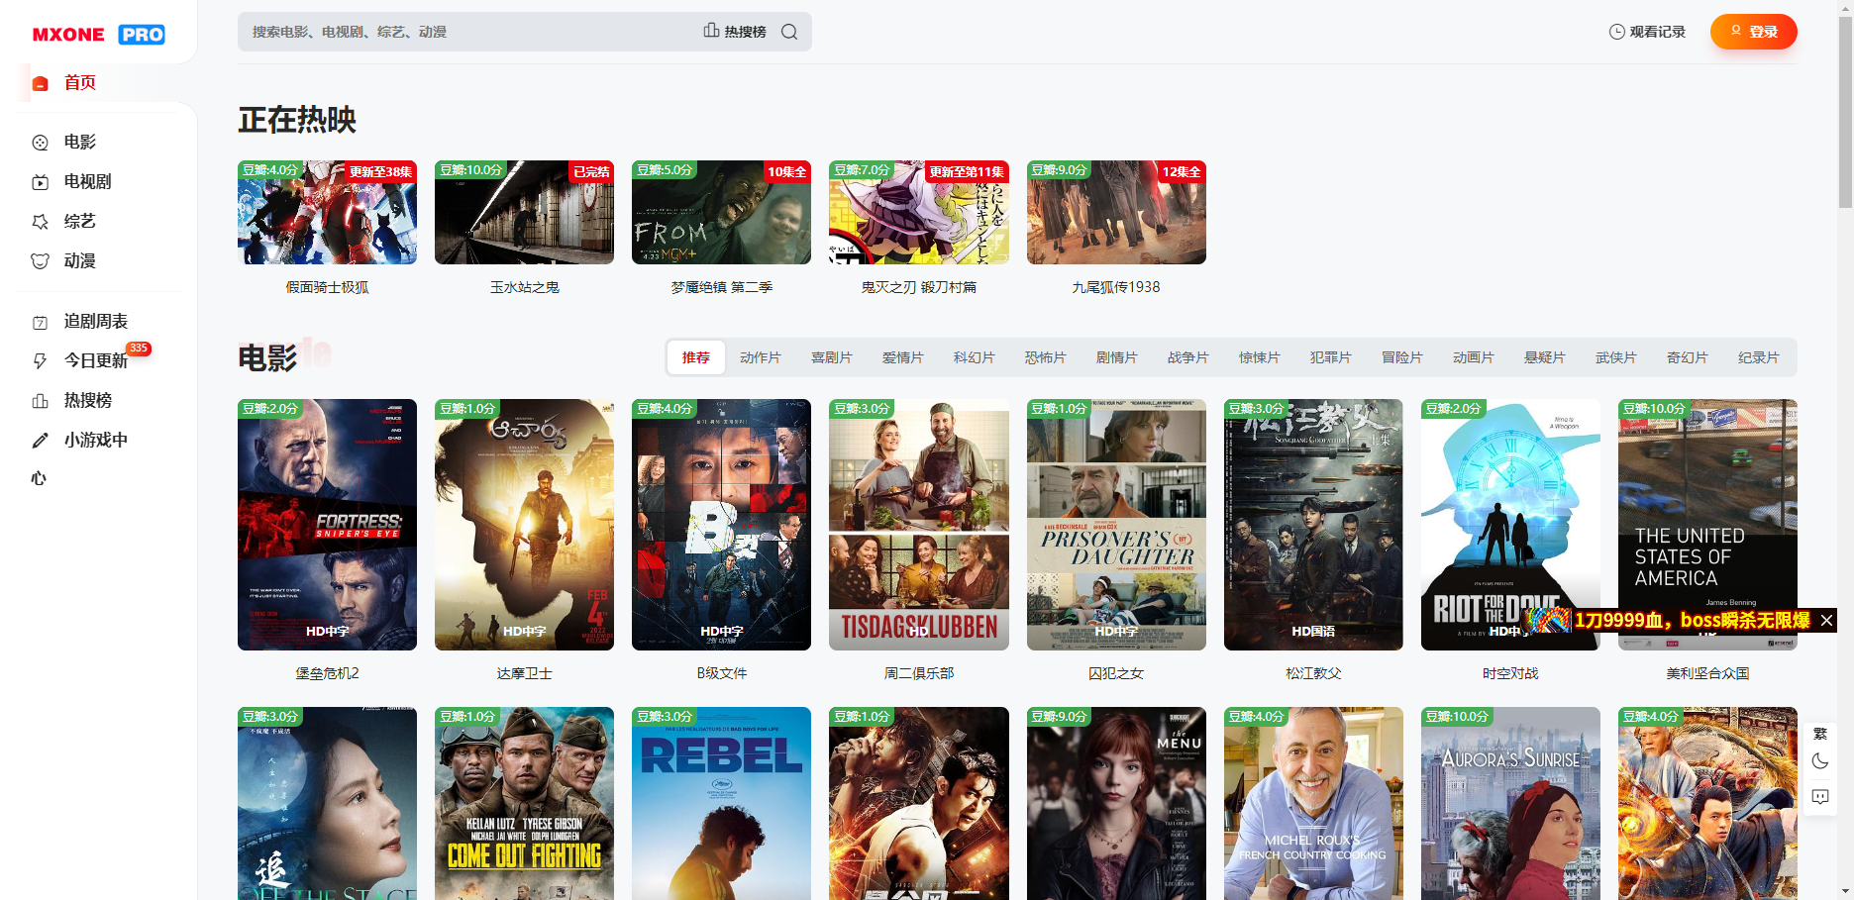
Task: Switch to the 武侠片 tab
Action: pyautogui.click(x=1616, y=357)
